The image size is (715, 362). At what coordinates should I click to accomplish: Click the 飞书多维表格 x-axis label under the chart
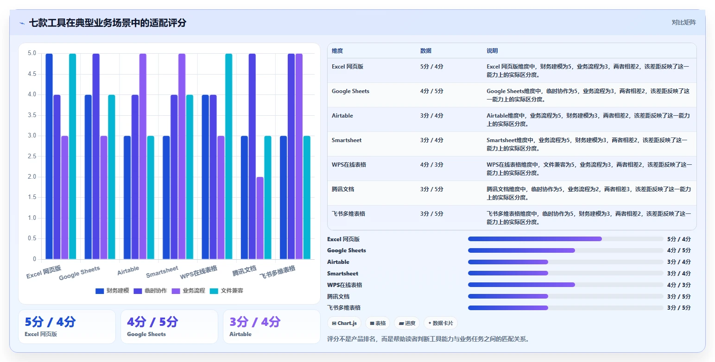(x=277, y=272)
